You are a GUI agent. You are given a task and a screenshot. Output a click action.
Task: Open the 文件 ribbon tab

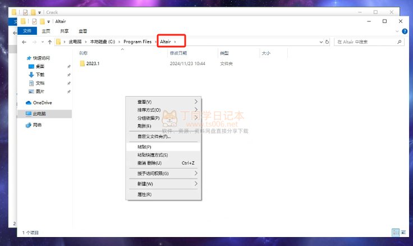click(27, 31)
